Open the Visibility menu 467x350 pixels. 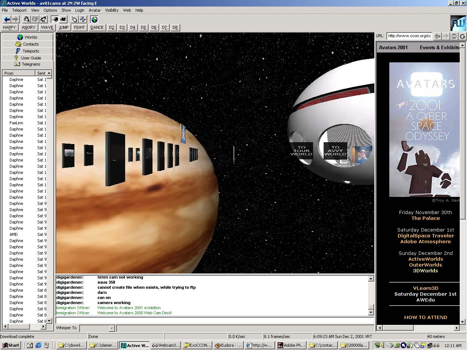pos(112,10)
